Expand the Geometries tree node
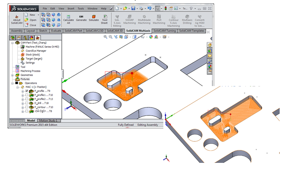The height and width of the screenshot is (170, 291). (13, 75)
